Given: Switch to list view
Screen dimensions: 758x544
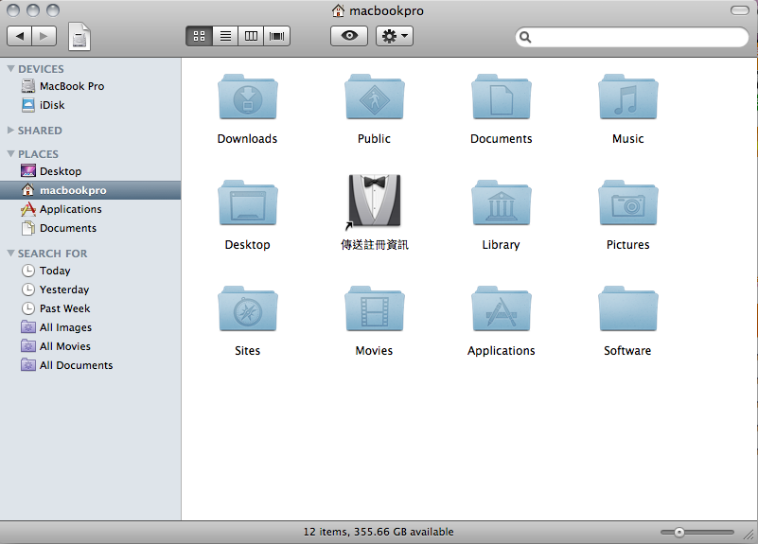Looking at the screenshot, I should [x=225, y=36].
